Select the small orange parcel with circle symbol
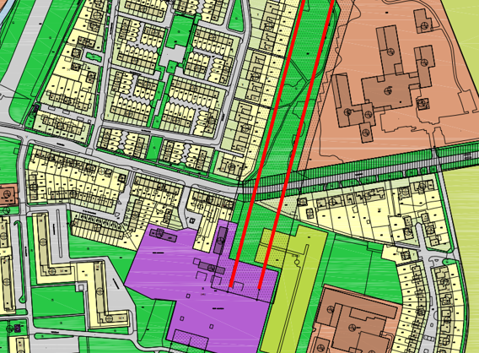 pyautogui.click(x=7, y=195)
